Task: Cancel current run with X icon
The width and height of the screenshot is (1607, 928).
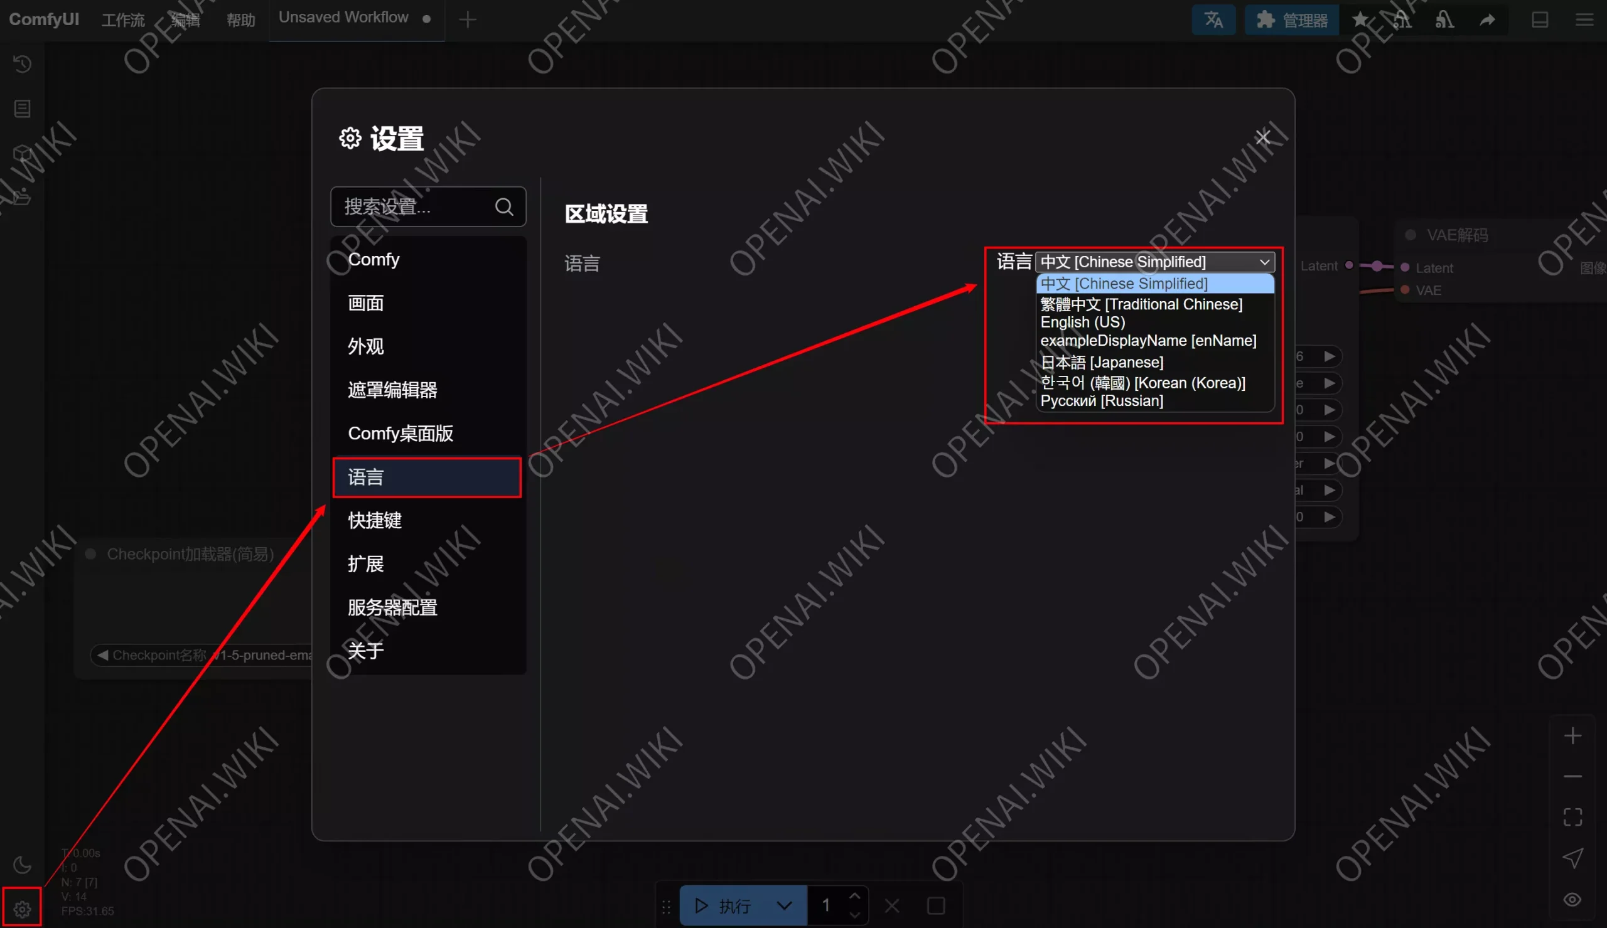Action: click(x=893, y=905)
